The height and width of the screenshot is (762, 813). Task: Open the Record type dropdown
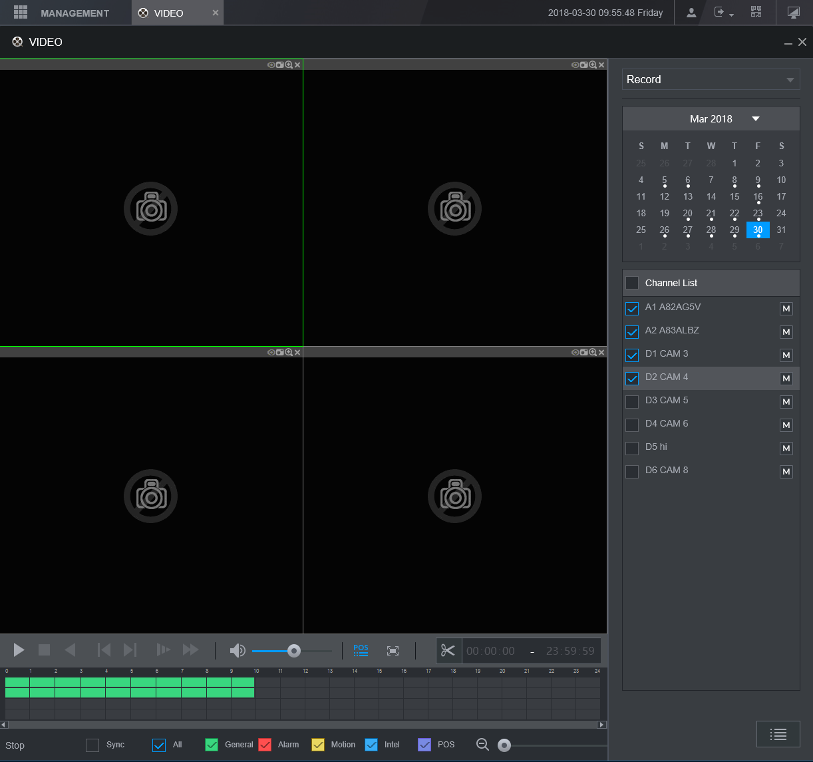[x=711, y=79]
